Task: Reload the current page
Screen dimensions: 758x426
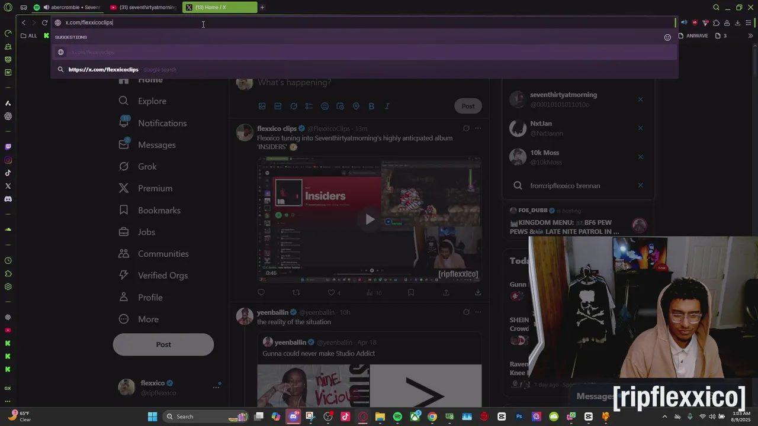Action: coord(44,22)
